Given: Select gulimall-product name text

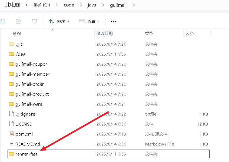Looking at the screenshot, I should click(32, 94).
